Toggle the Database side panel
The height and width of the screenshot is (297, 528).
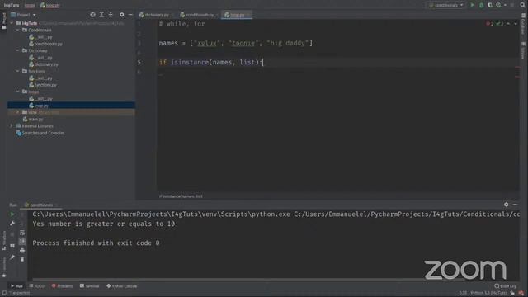[x=523, y=23]
